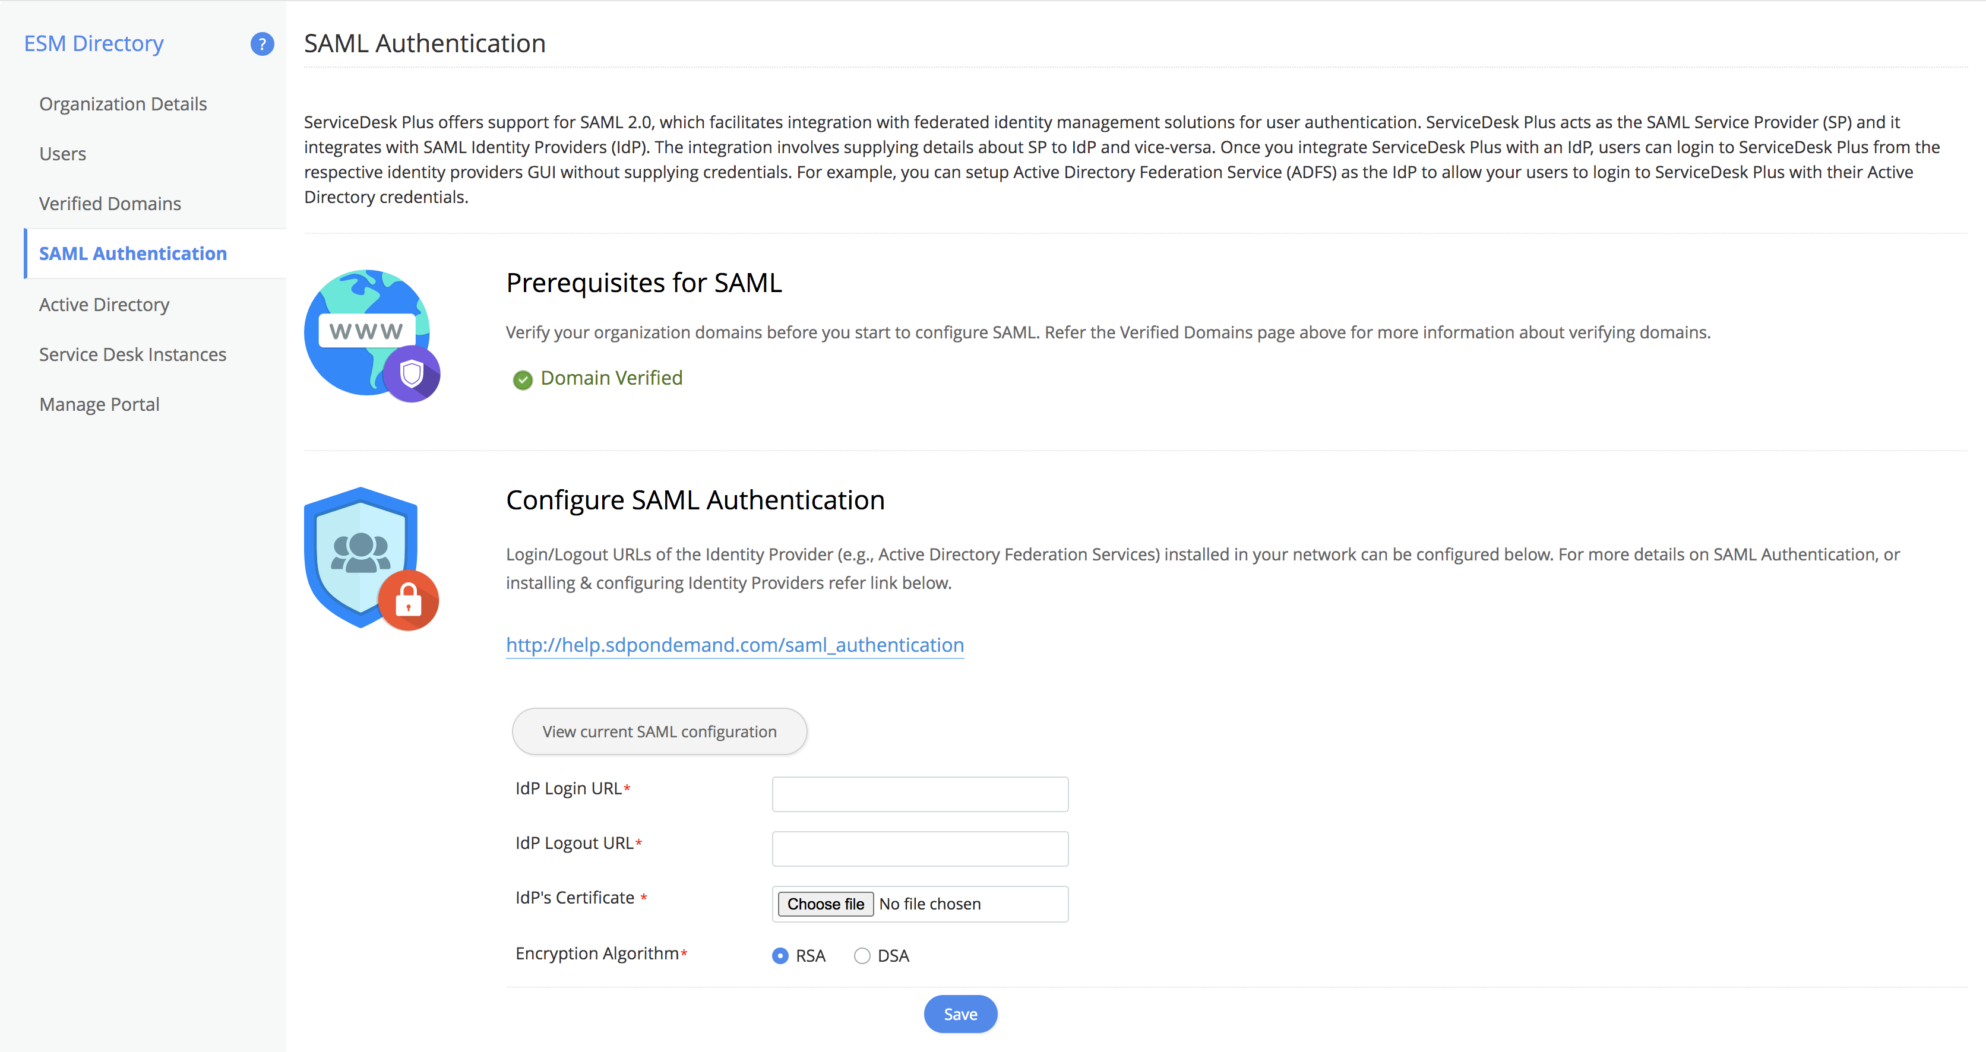Open Organization Details page
The width and height of the screenshot is (1986, 1052).
coord(124,104)
